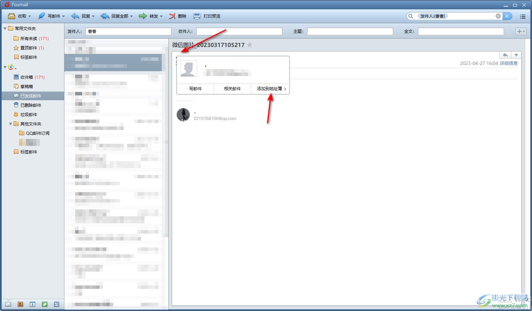Click the 收件人 search input field

pos(239,31)
